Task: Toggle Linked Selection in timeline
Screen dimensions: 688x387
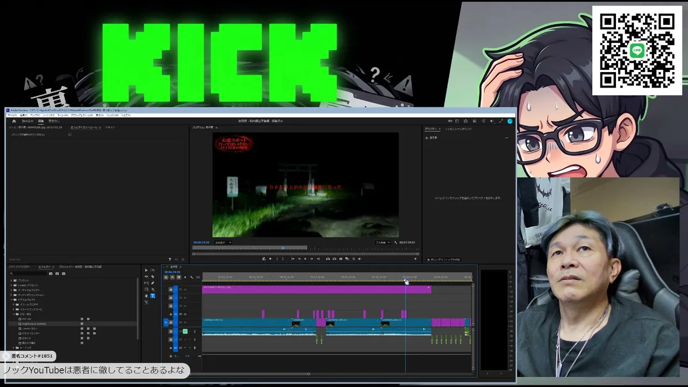Action: 178,277
